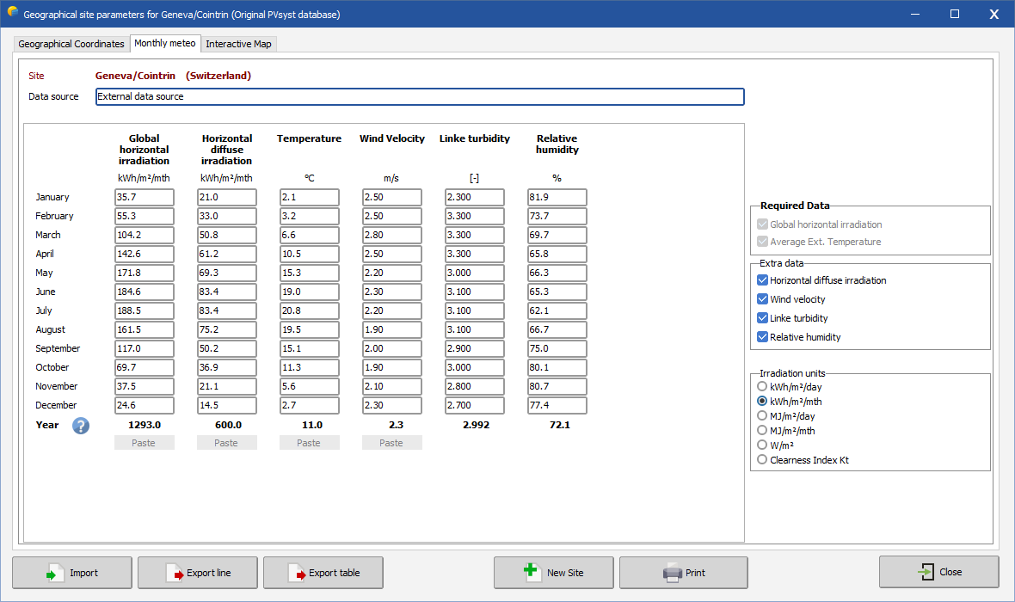Minimize the dialog window
The width and height of the screenshot is (1015, 602).
pos(914,14)
